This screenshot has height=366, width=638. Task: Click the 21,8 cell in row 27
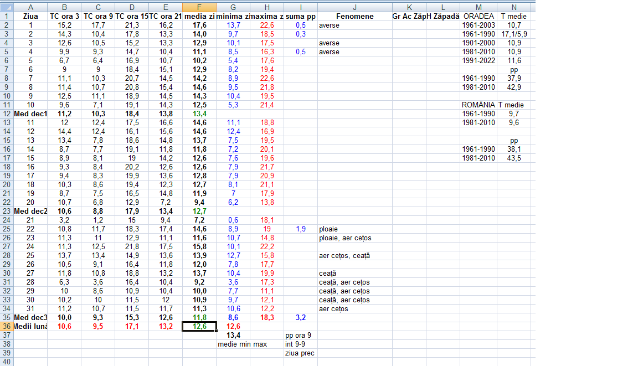point(132,247)
